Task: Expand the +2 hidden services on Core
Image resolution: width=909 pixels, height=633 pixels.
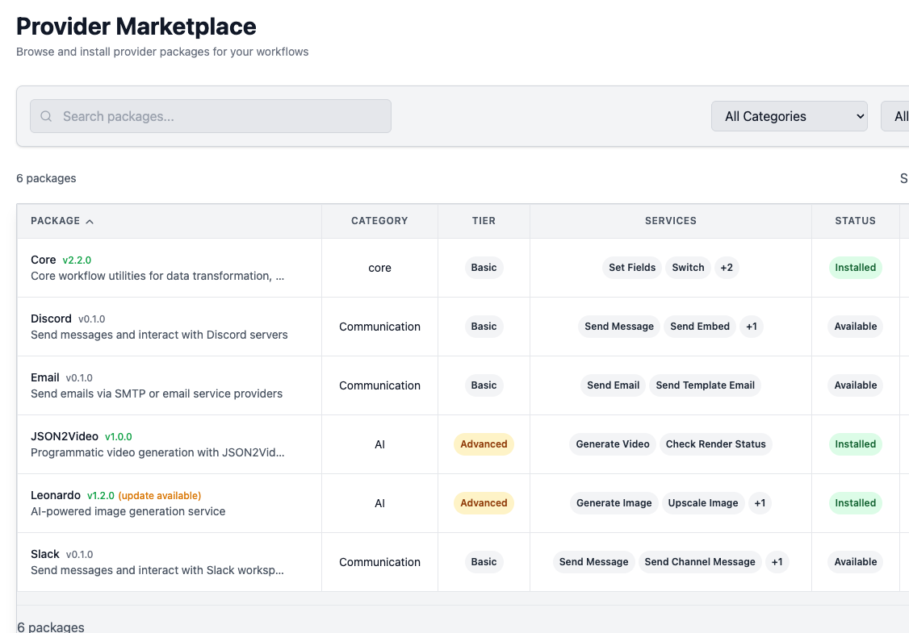Action: click(x=726, y=267)
